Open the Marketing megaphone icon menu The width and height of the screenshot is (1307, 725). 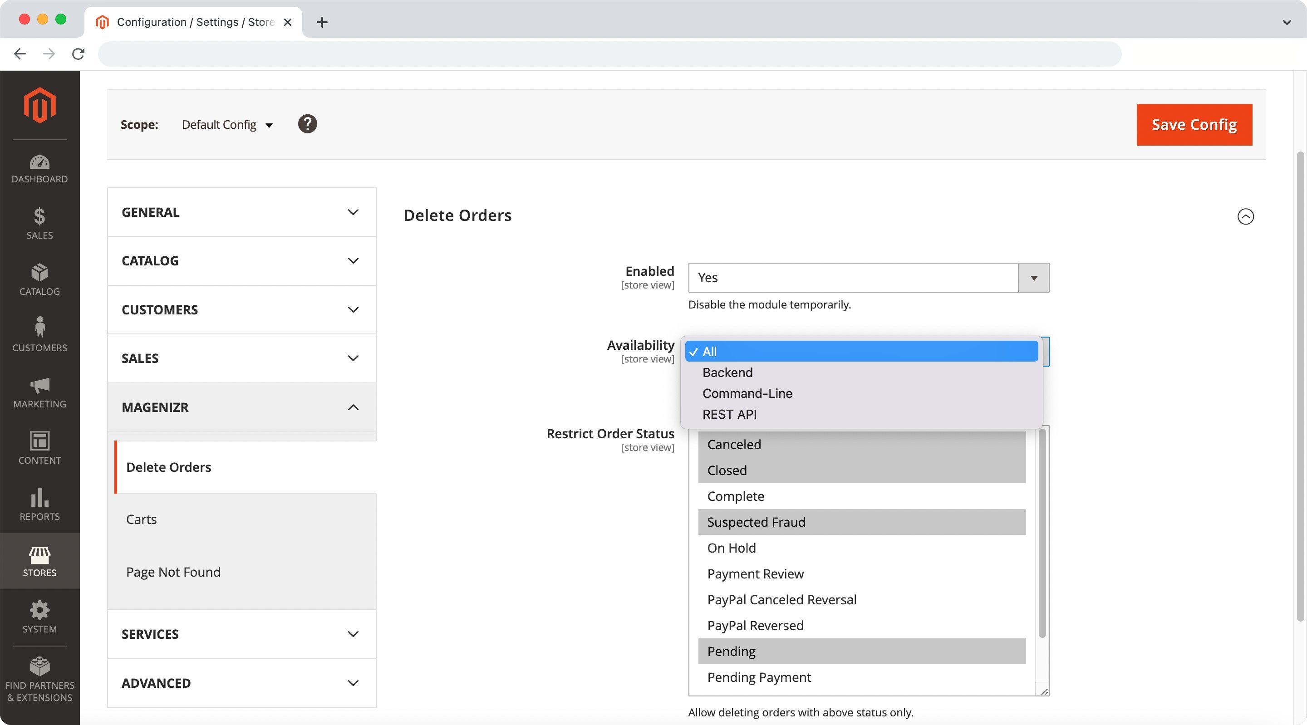tap(39, 392)
